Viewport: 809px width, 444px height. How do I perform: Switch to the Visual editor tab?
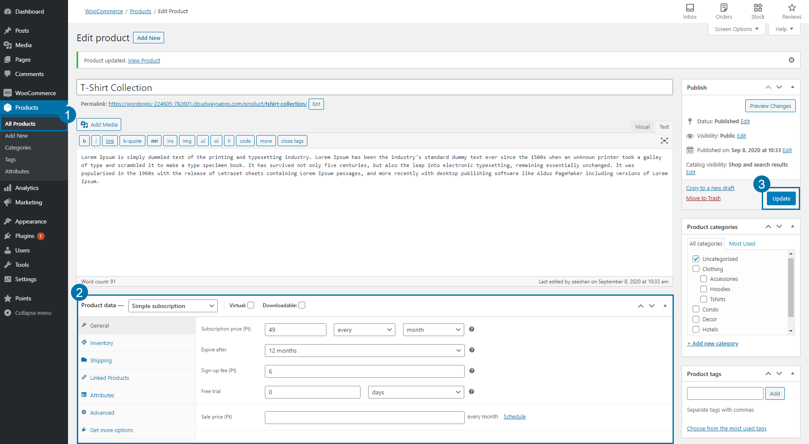[x=642, y=127]
